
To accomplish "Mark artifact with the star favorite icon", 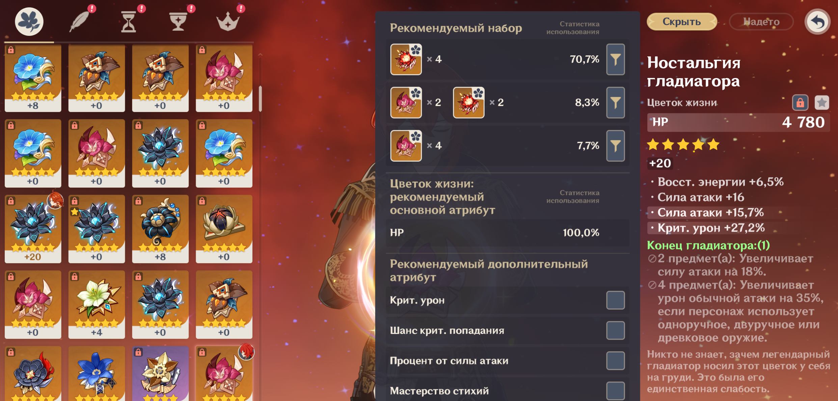I will coord(822,103).
